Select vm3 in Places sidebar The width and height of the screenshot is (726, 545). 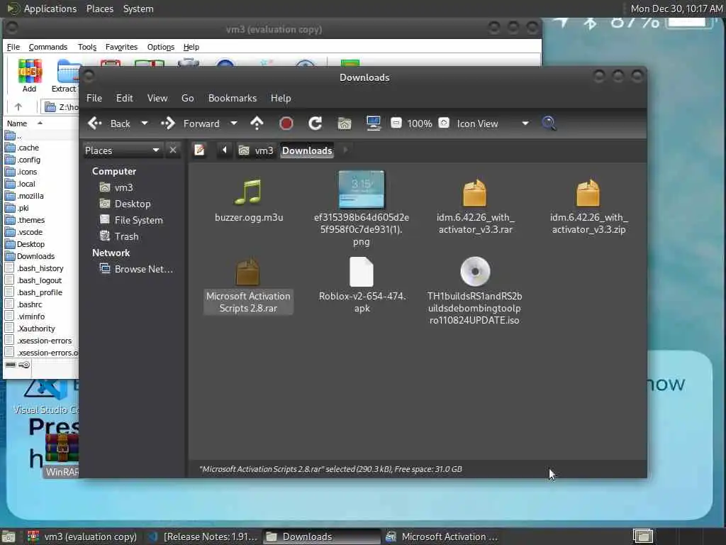coord(116,187)
